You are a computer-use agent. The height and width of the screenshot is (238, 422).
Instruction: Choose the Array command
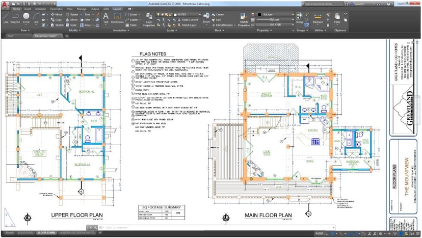click(85, 25)
